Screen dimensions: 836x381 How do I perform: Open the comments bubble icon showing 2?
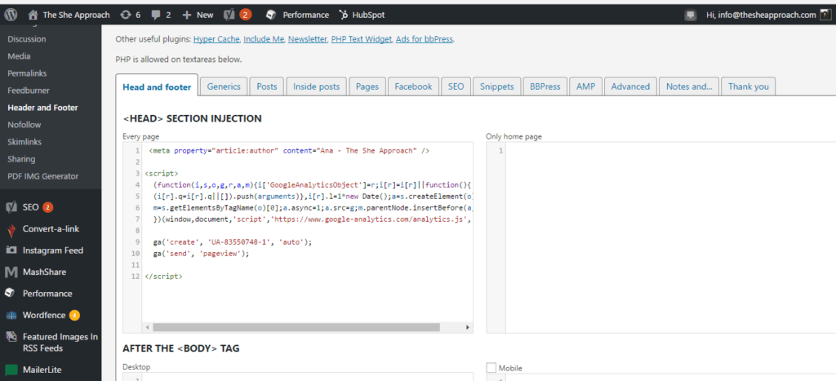coord(156,15)
